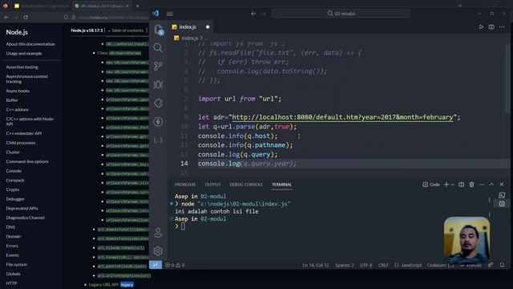Image resolution: width=513 pixels, height=289 pixels.
Task: Open Child processes documentation link
Action: pos(21,143)
